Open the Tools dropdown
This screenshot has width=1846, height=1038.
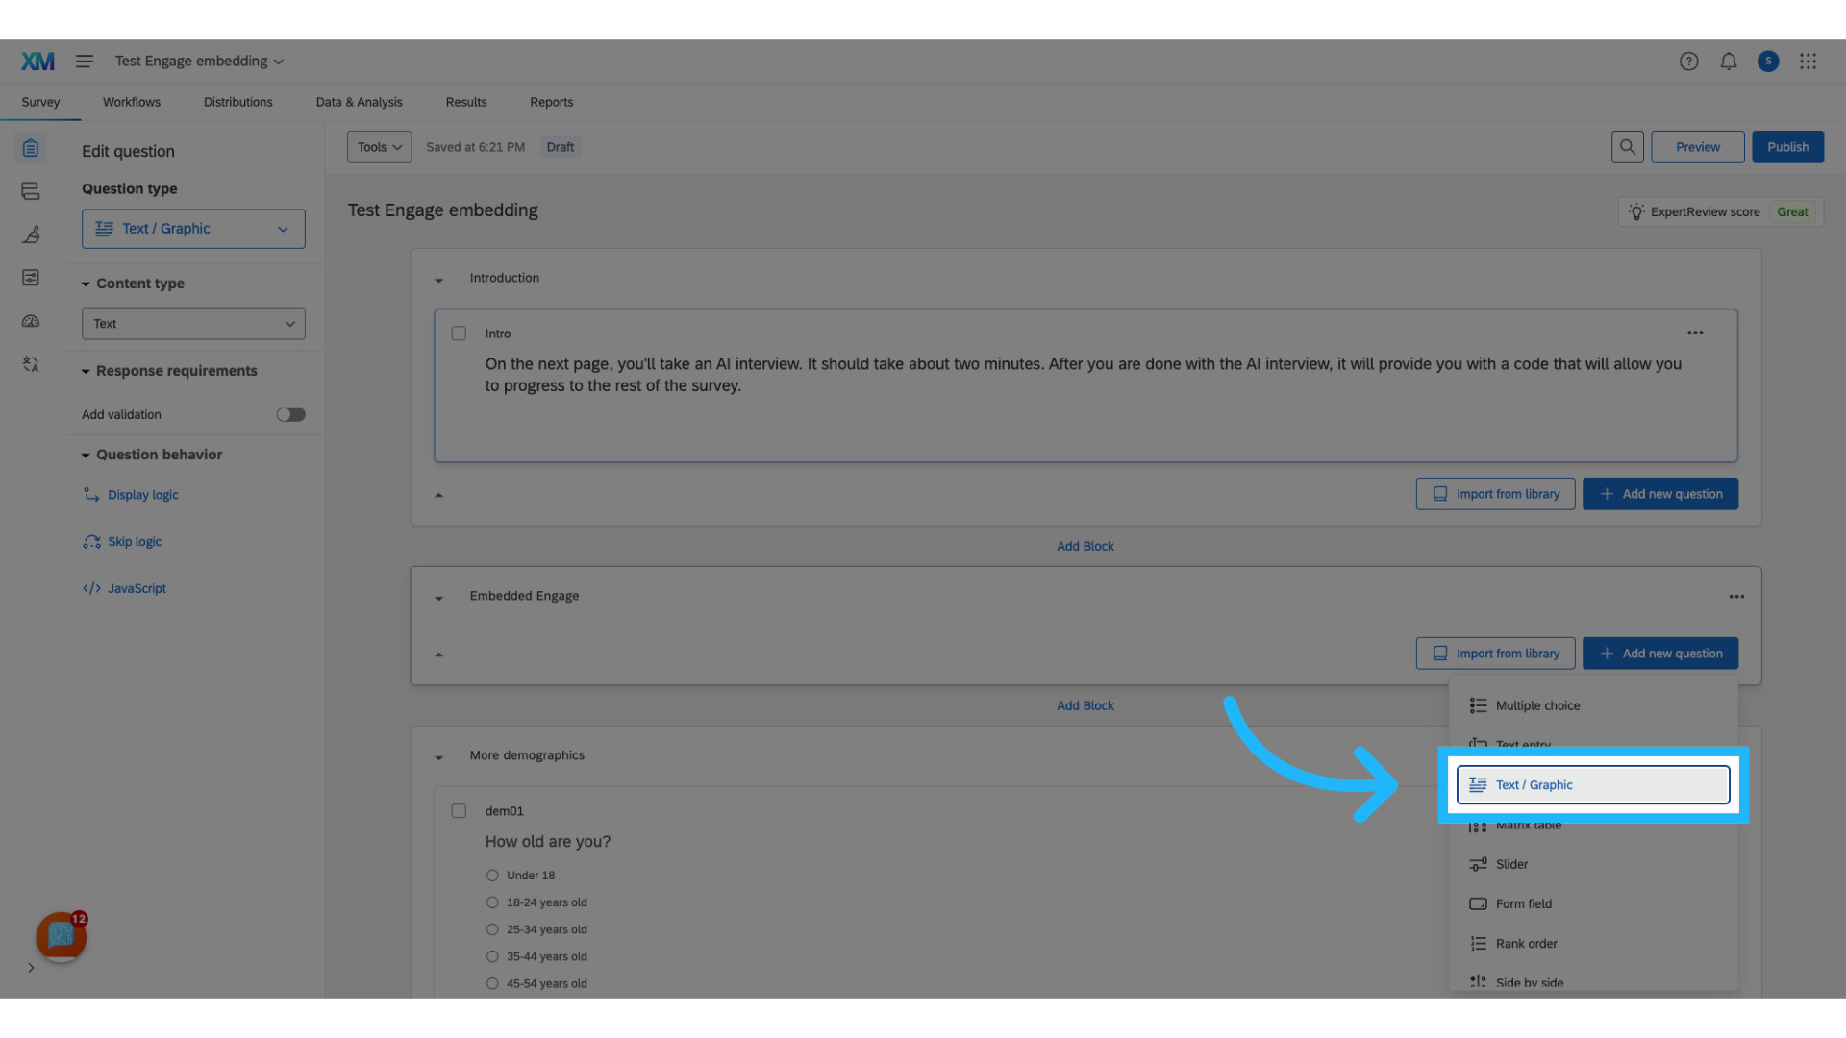(379, 147)
